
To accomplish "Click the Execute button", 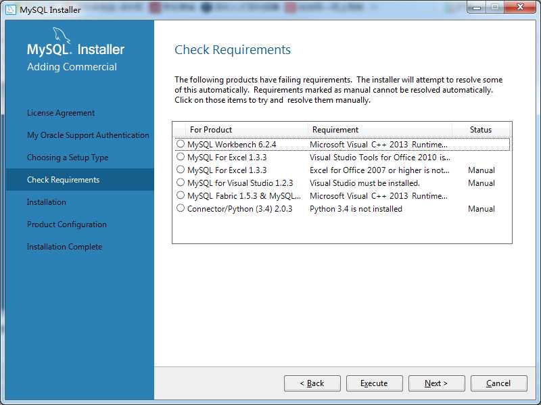I will pos(375,383).
